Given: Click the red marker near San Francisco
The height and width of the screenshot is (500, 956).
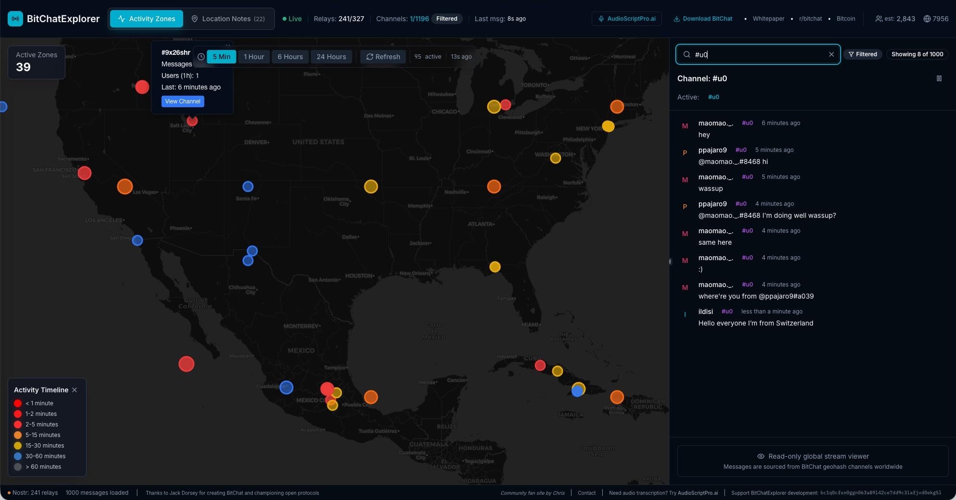Looking at the screenshot, I should pos(85,173).
